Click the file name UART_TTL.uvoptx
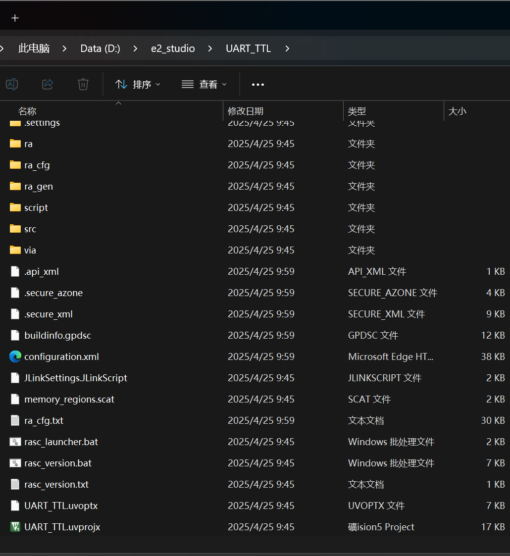 coord(61,505)
